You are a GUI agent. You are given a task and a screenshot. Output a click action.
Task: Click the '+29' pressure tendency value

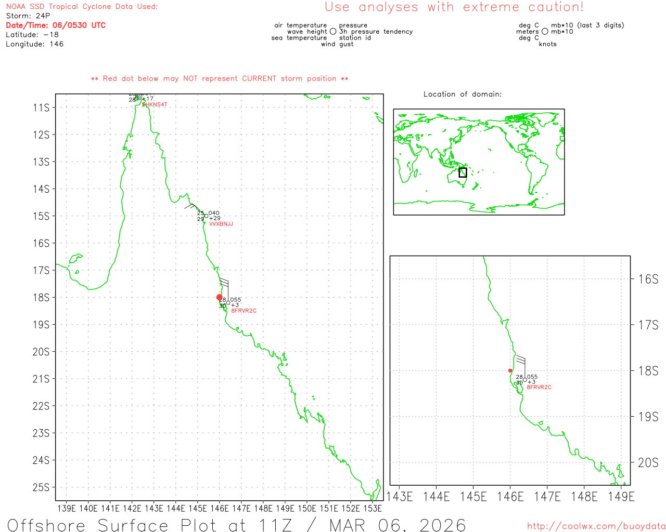tap(215, 219)
